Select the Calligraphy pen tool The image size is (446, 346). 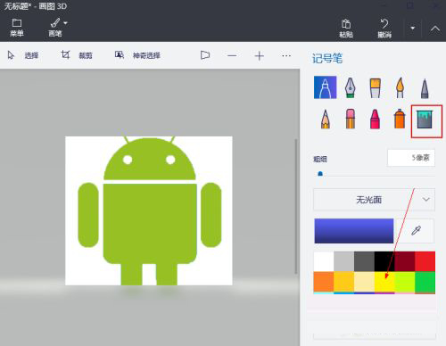(x=351, y=87)
